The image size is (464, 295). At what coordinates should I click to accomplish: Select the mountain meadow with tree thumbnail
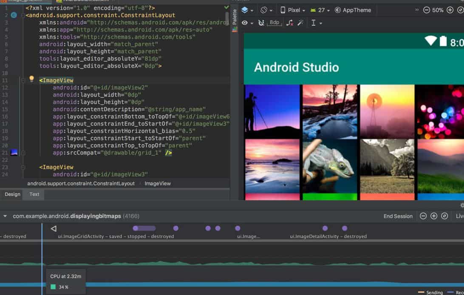(387, 166)
